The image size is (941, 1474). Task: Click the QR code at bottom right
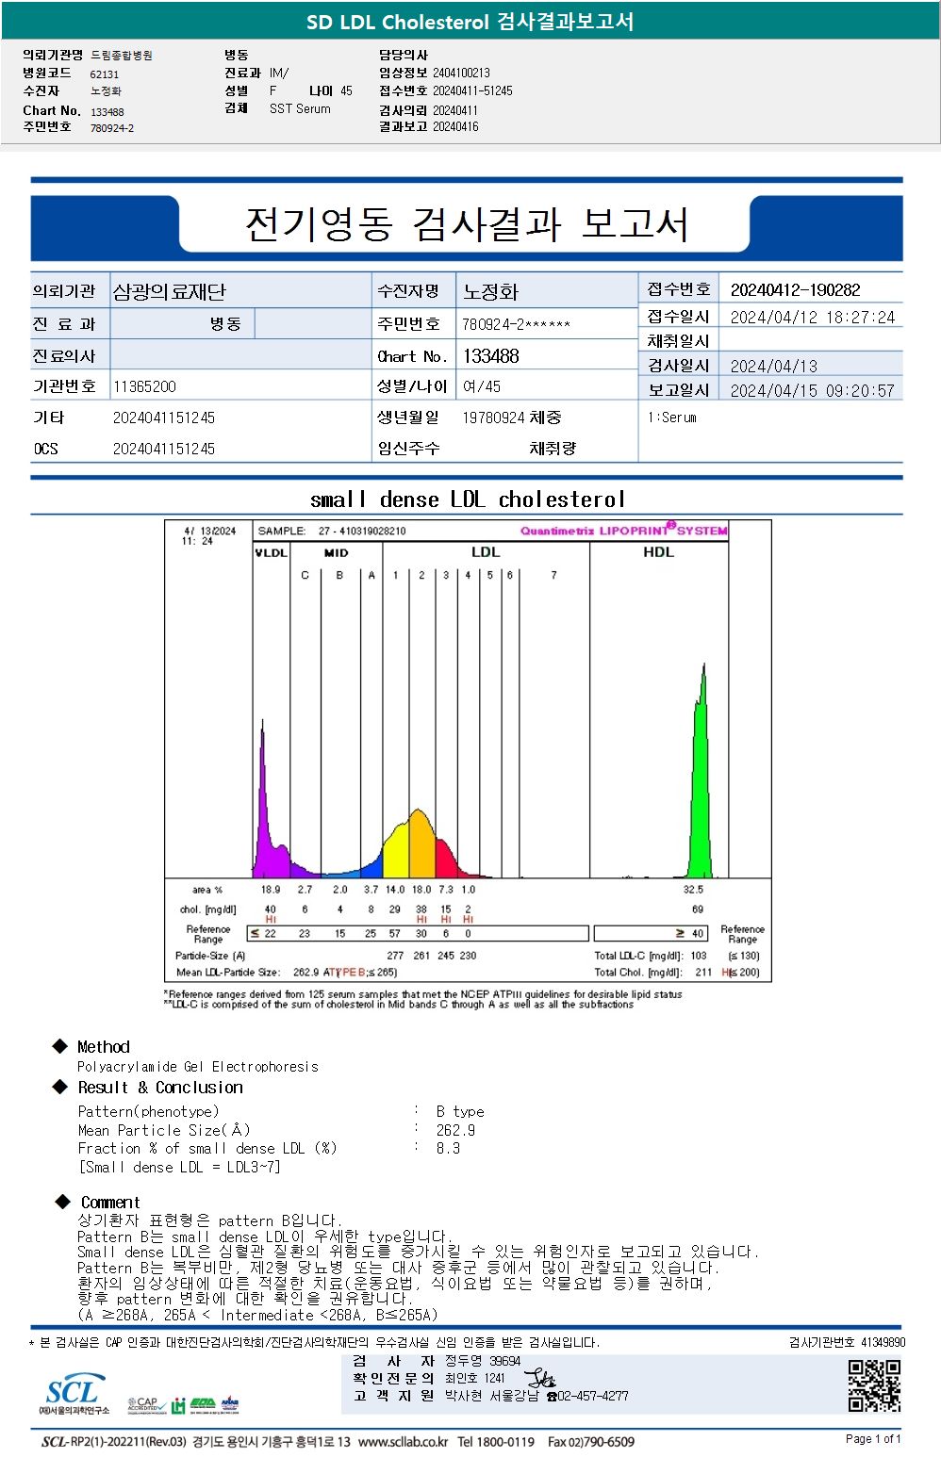pyautogui.click(x=874, y=1385)
